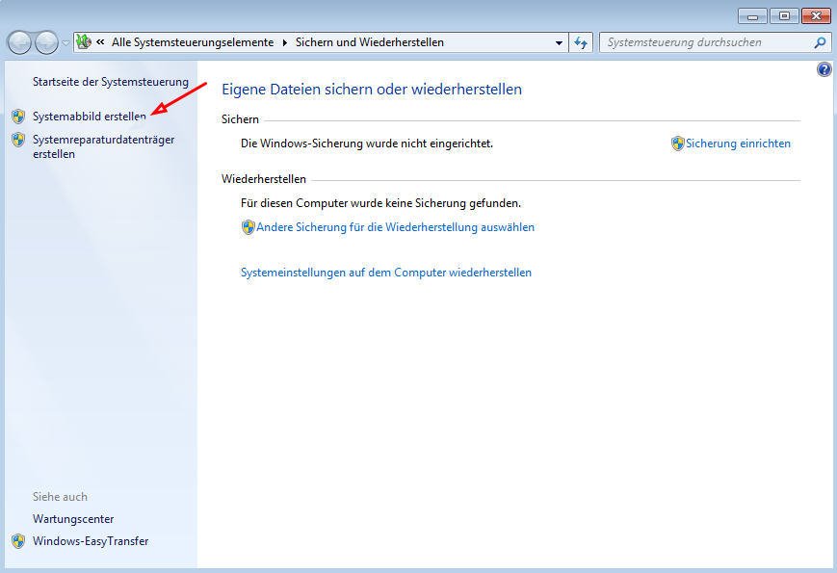
Task: Click 'Für diesen Computer wurde keine Sicherung gefunden.'
Action: point(380,203)
